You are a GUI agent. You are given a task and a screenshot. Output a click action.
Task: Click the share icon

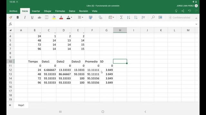tap(183, 11)
